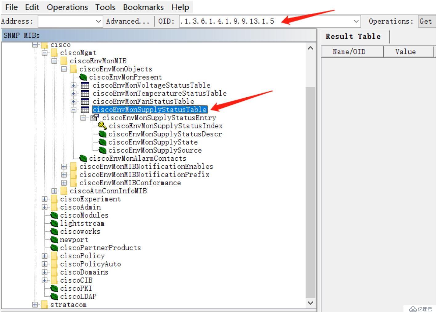
Task: Expand the ciscoCIB node
Action: click(x=45, y=280)
